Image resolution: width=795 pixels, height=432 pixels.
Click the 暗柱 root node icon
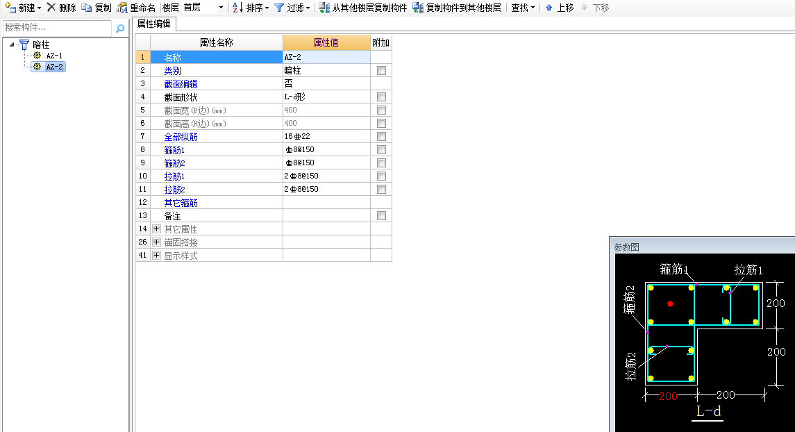(x=24, y=44)
